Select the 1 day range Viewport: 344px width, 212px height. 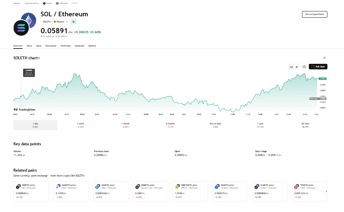point(35,125)
